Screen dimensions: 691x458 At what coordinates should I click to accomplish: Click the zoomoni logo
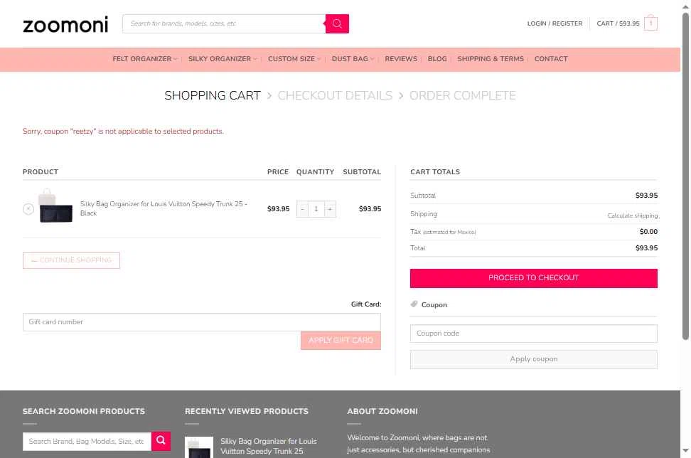pyautogui.click(x=65, y=25)
